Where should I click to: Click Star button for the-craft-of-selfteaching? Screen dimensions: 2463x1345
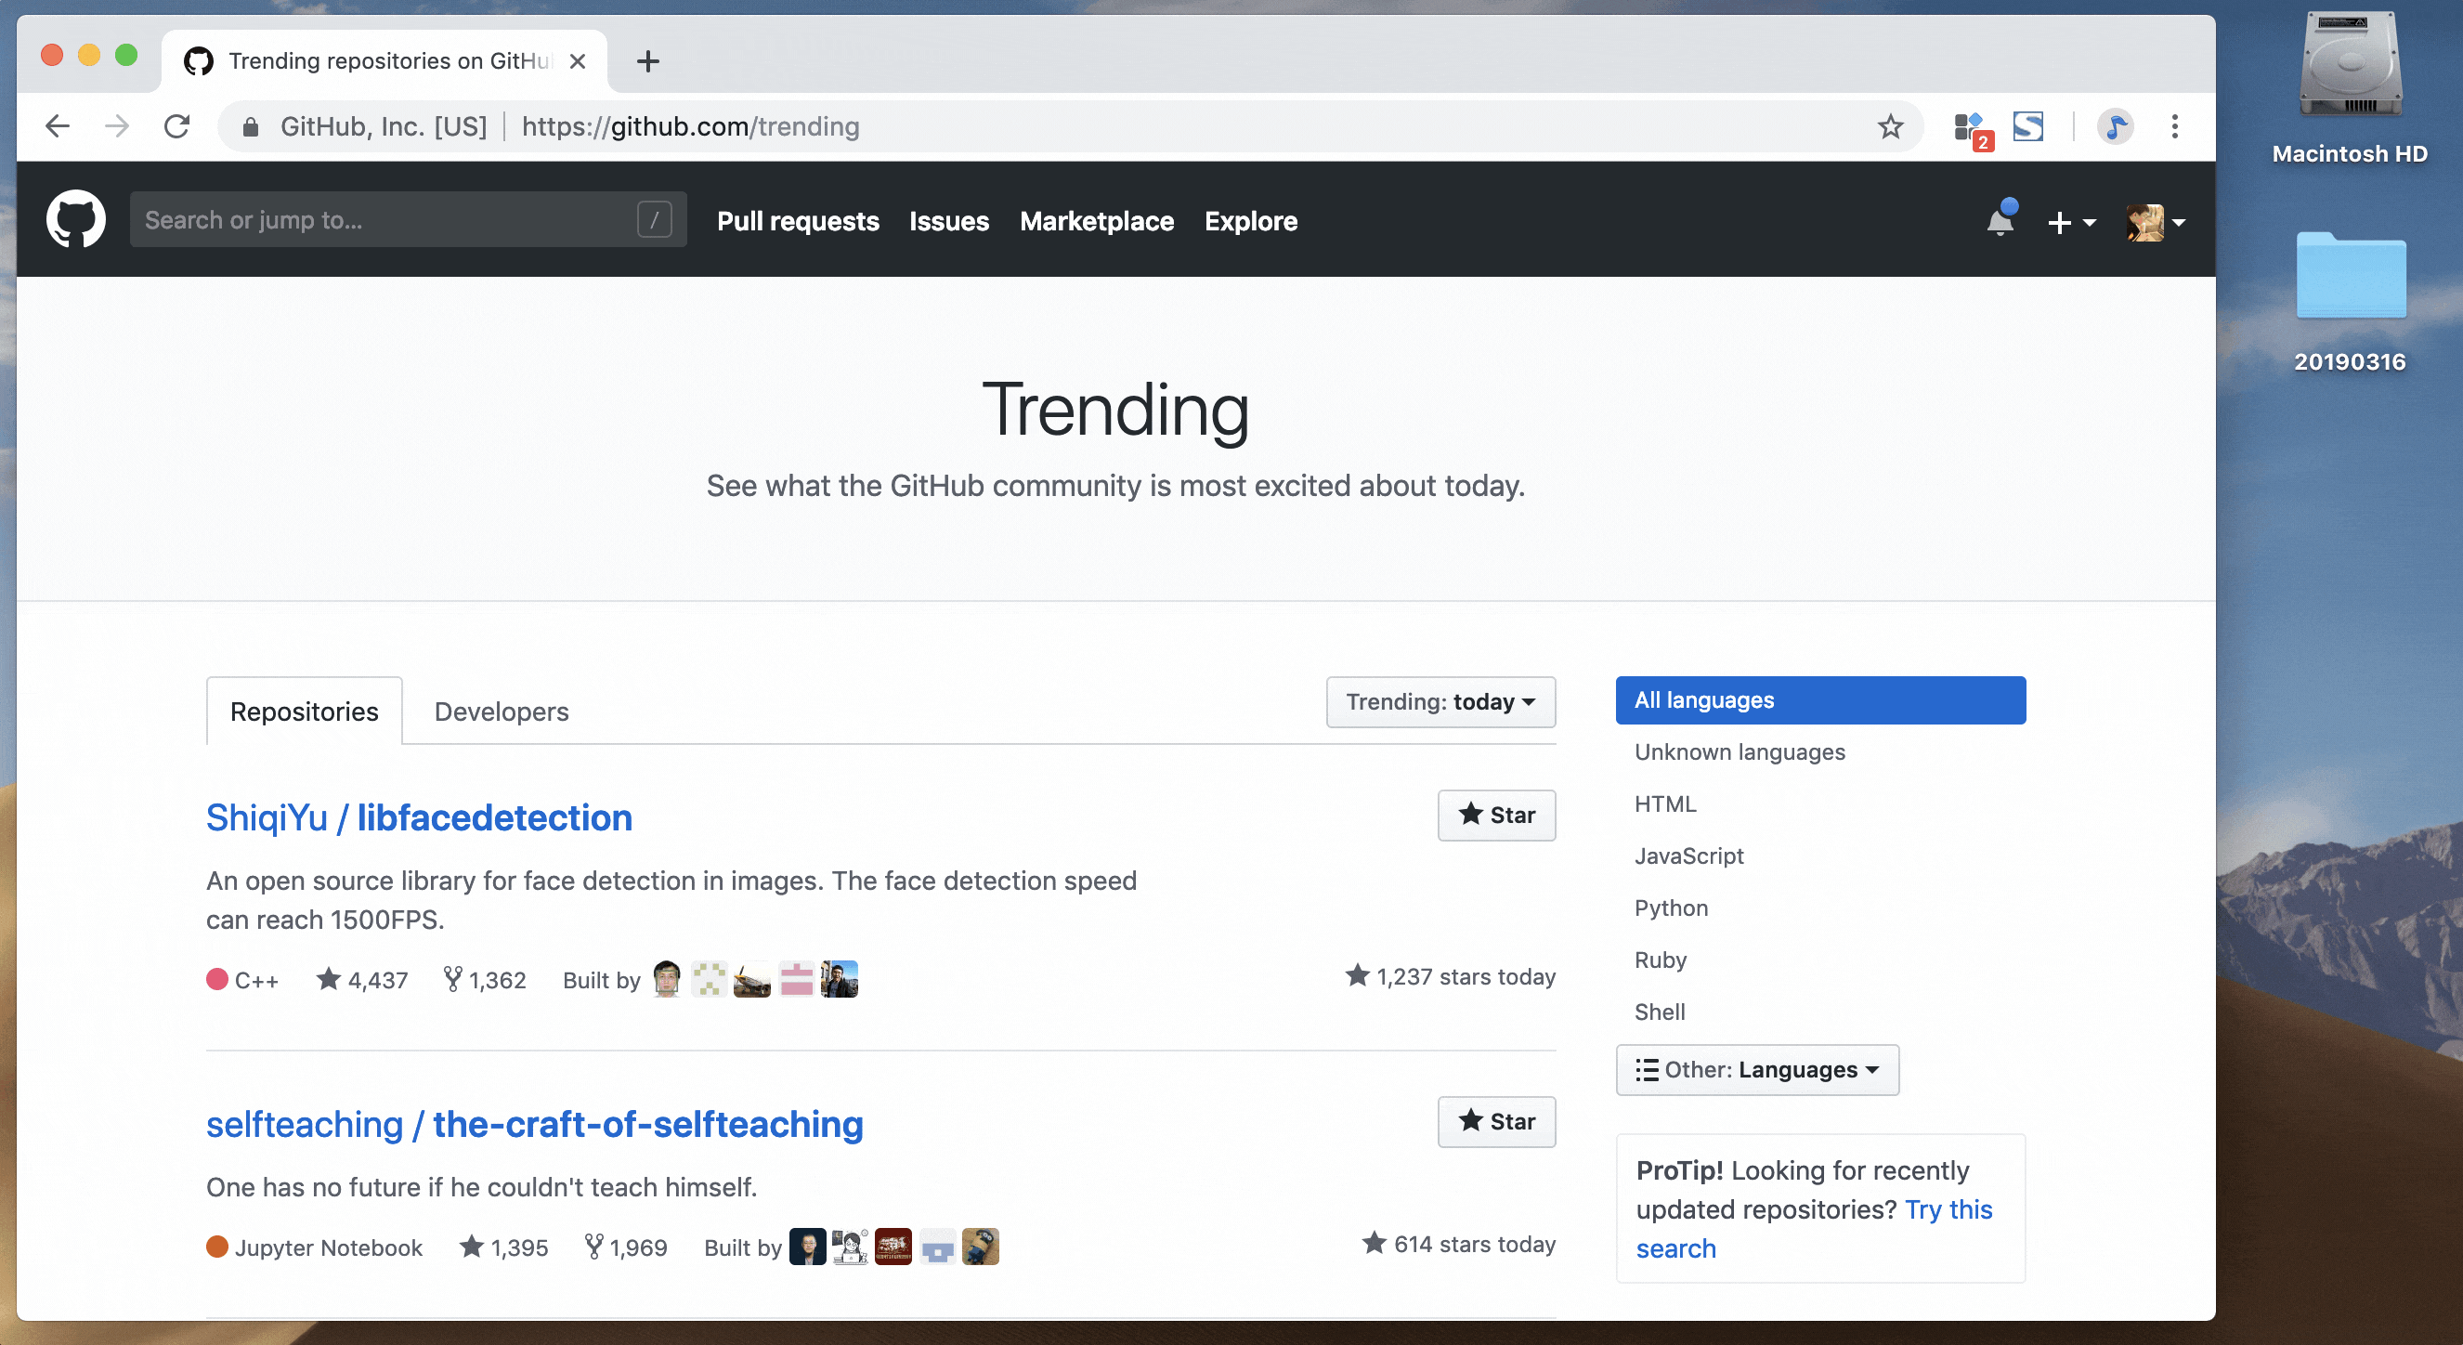point(1494,1123)
